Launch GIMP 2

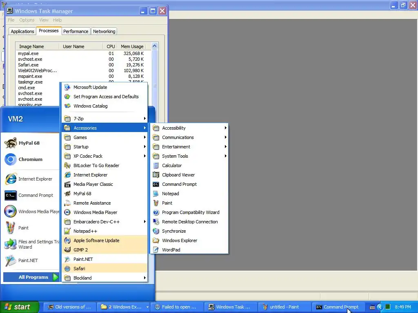(x=104, y=250)
